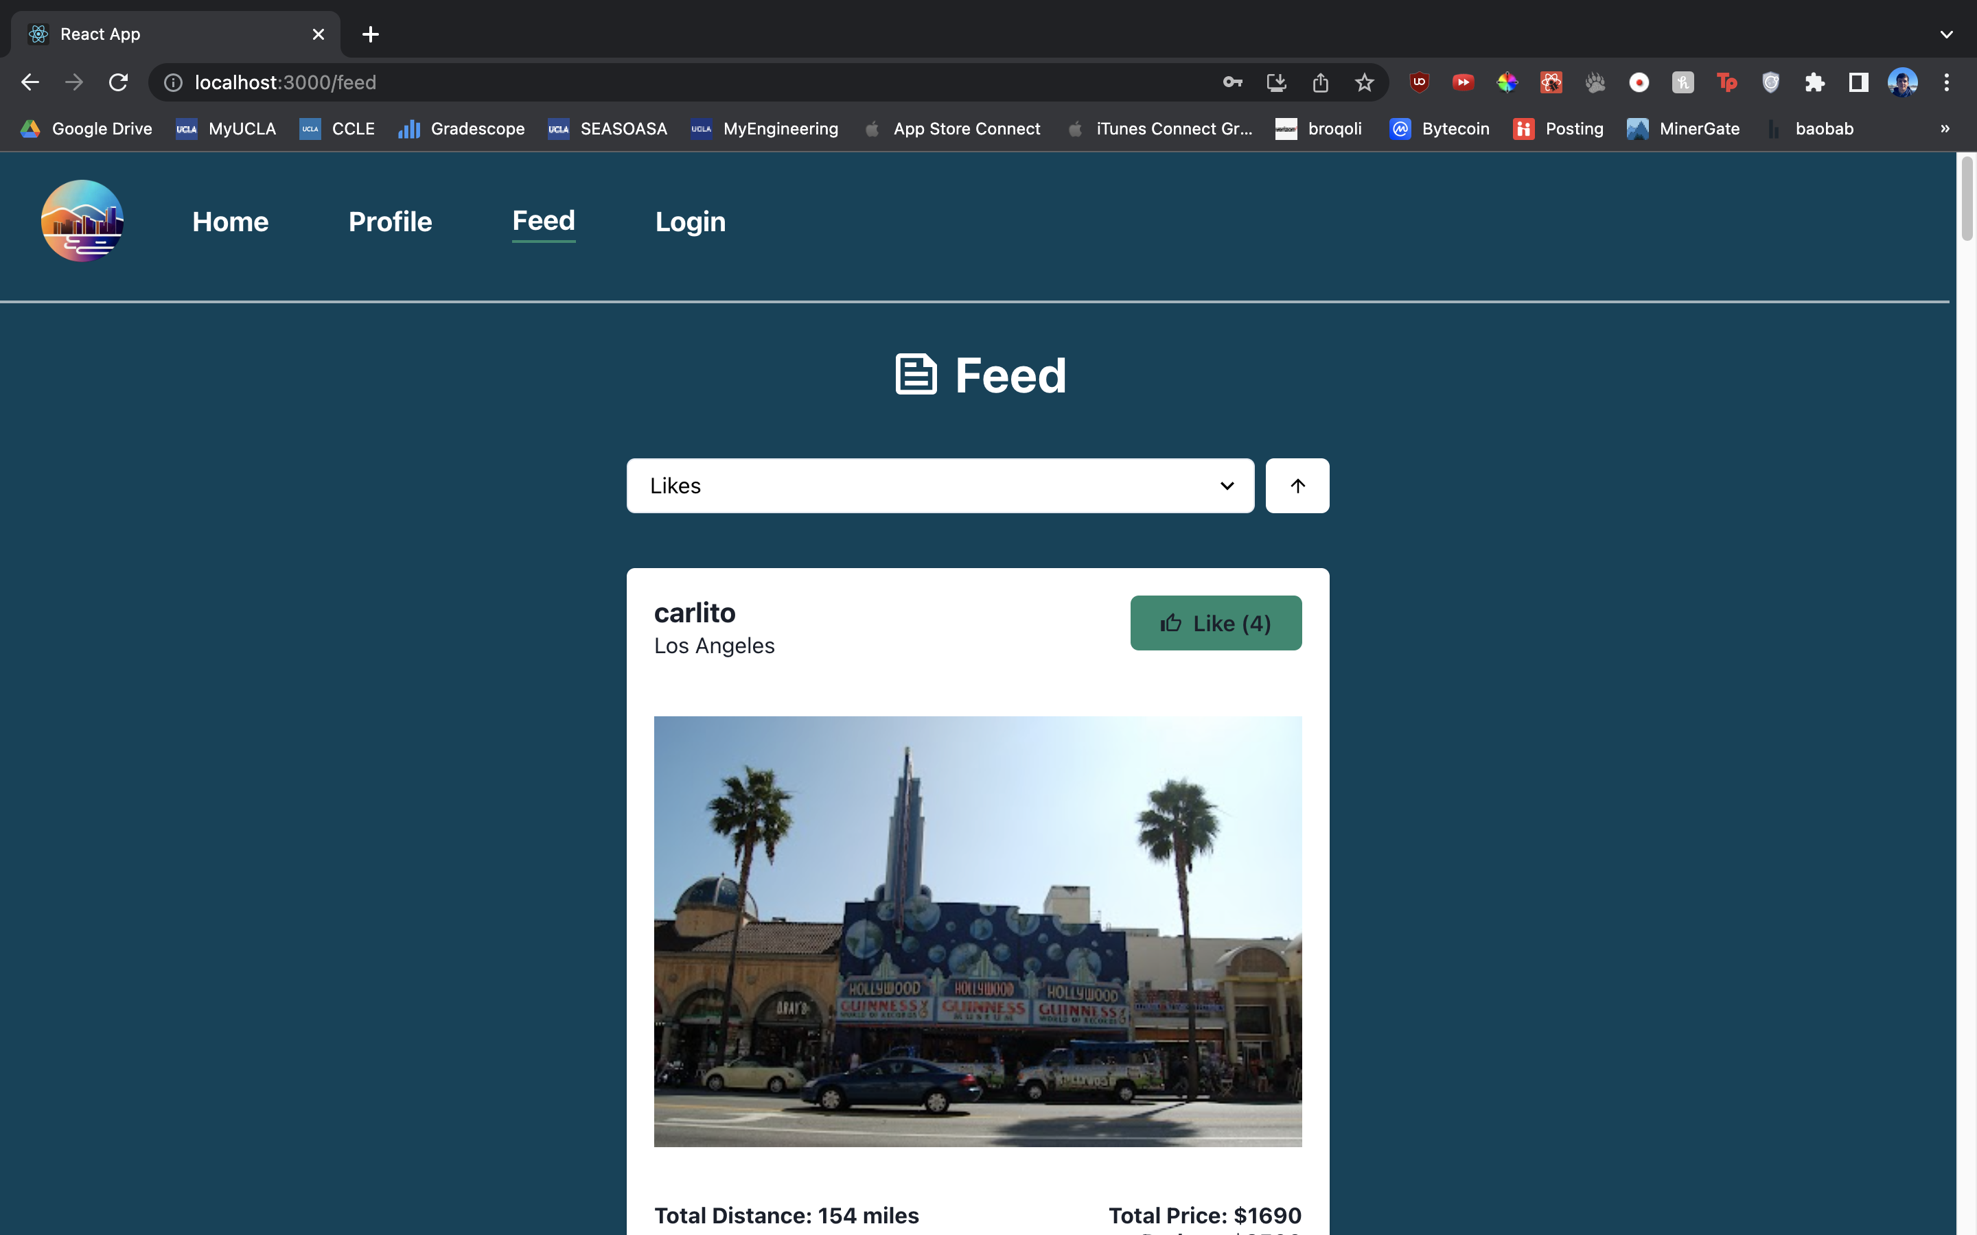Open the Hollywood post photo
The image size is (1977, 1235).
pyautogui.click(x=977, y=931)
